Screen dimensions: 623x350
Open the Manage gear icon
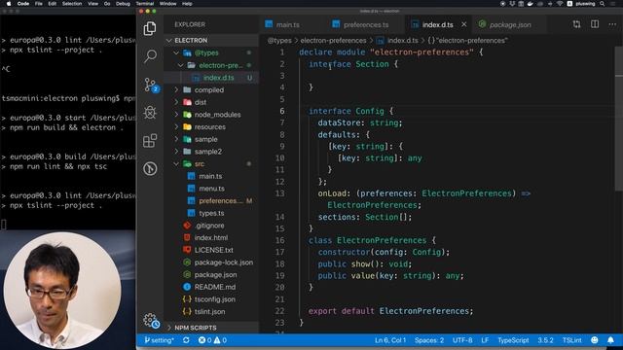pyautogui.click(x=151, y=320)
